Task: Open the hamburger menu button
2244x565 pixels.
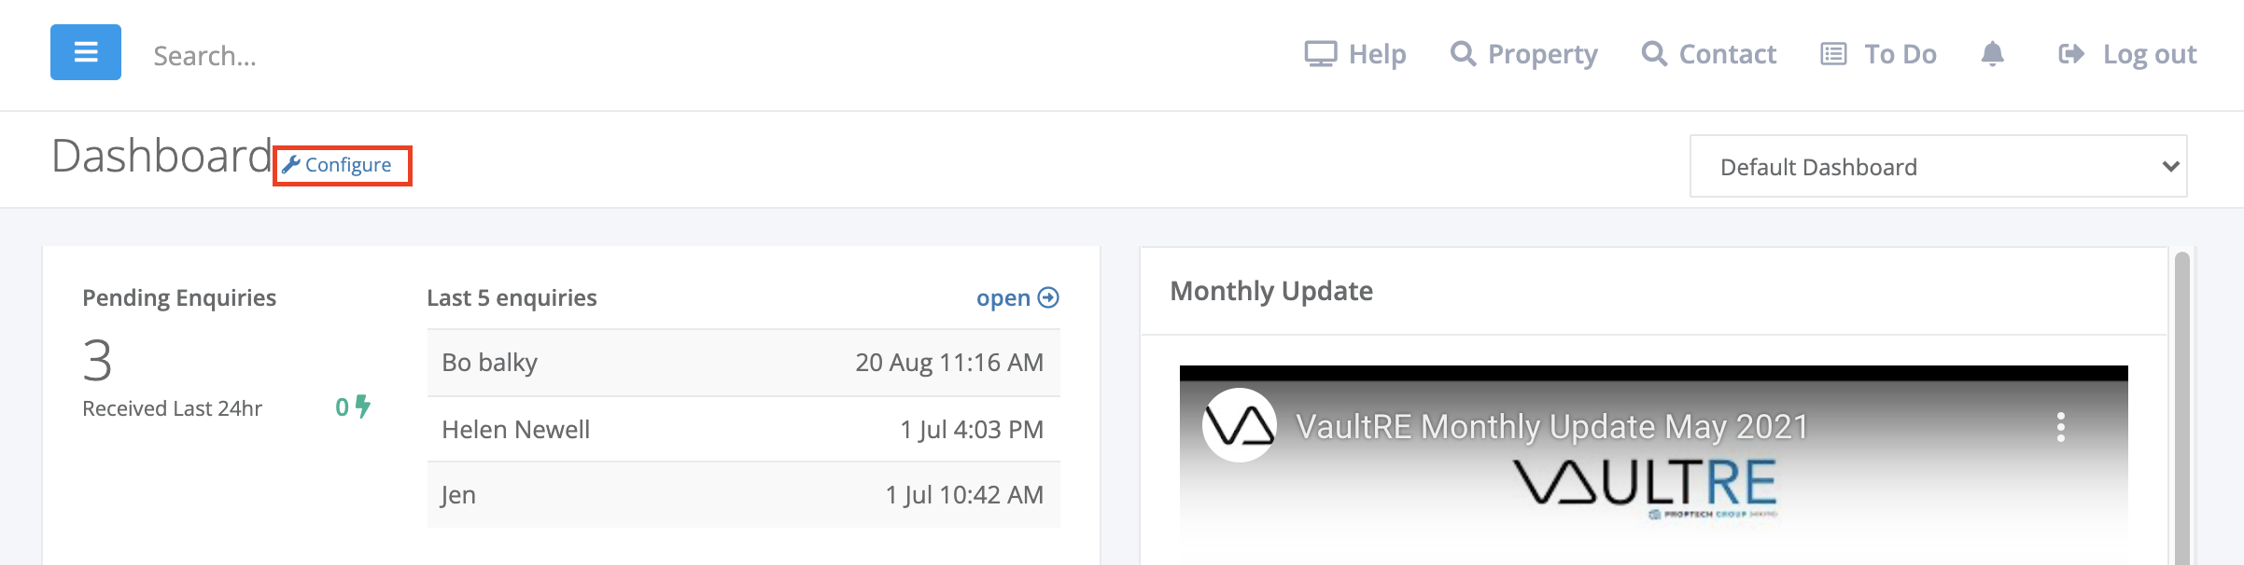Action: tap(86, 52)
